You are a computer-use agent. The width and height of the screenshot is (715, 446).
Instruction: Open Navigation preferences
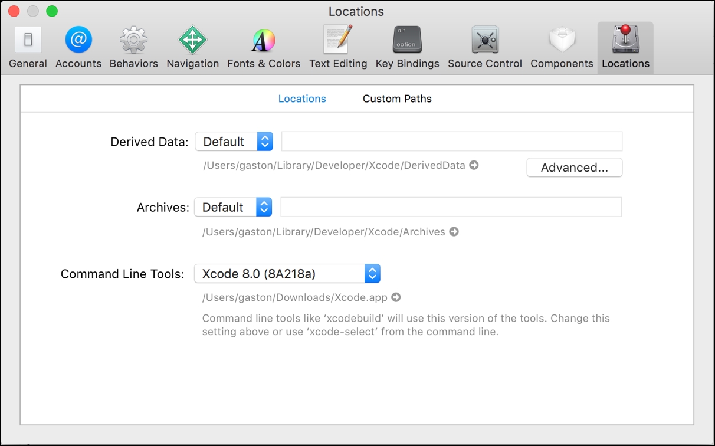pyautogui.click(x=192, y=48)
